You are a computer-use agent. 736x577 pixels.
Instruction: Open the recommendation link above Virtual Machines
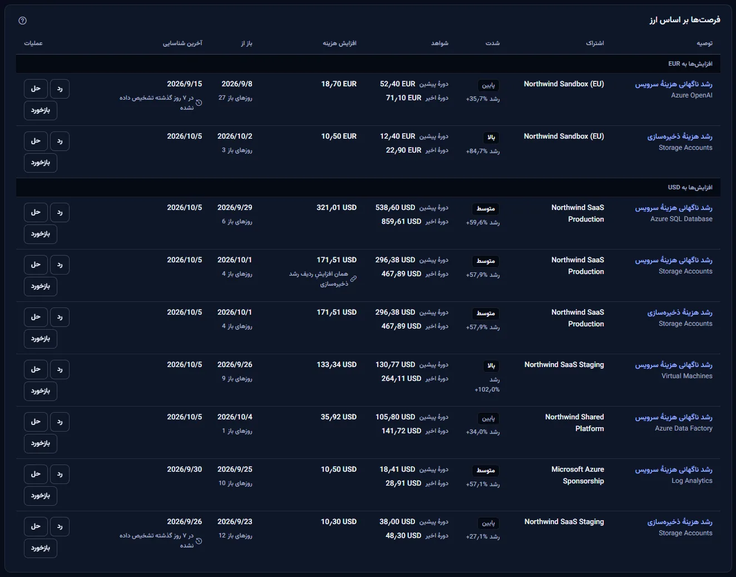click(x=674, y=365)
